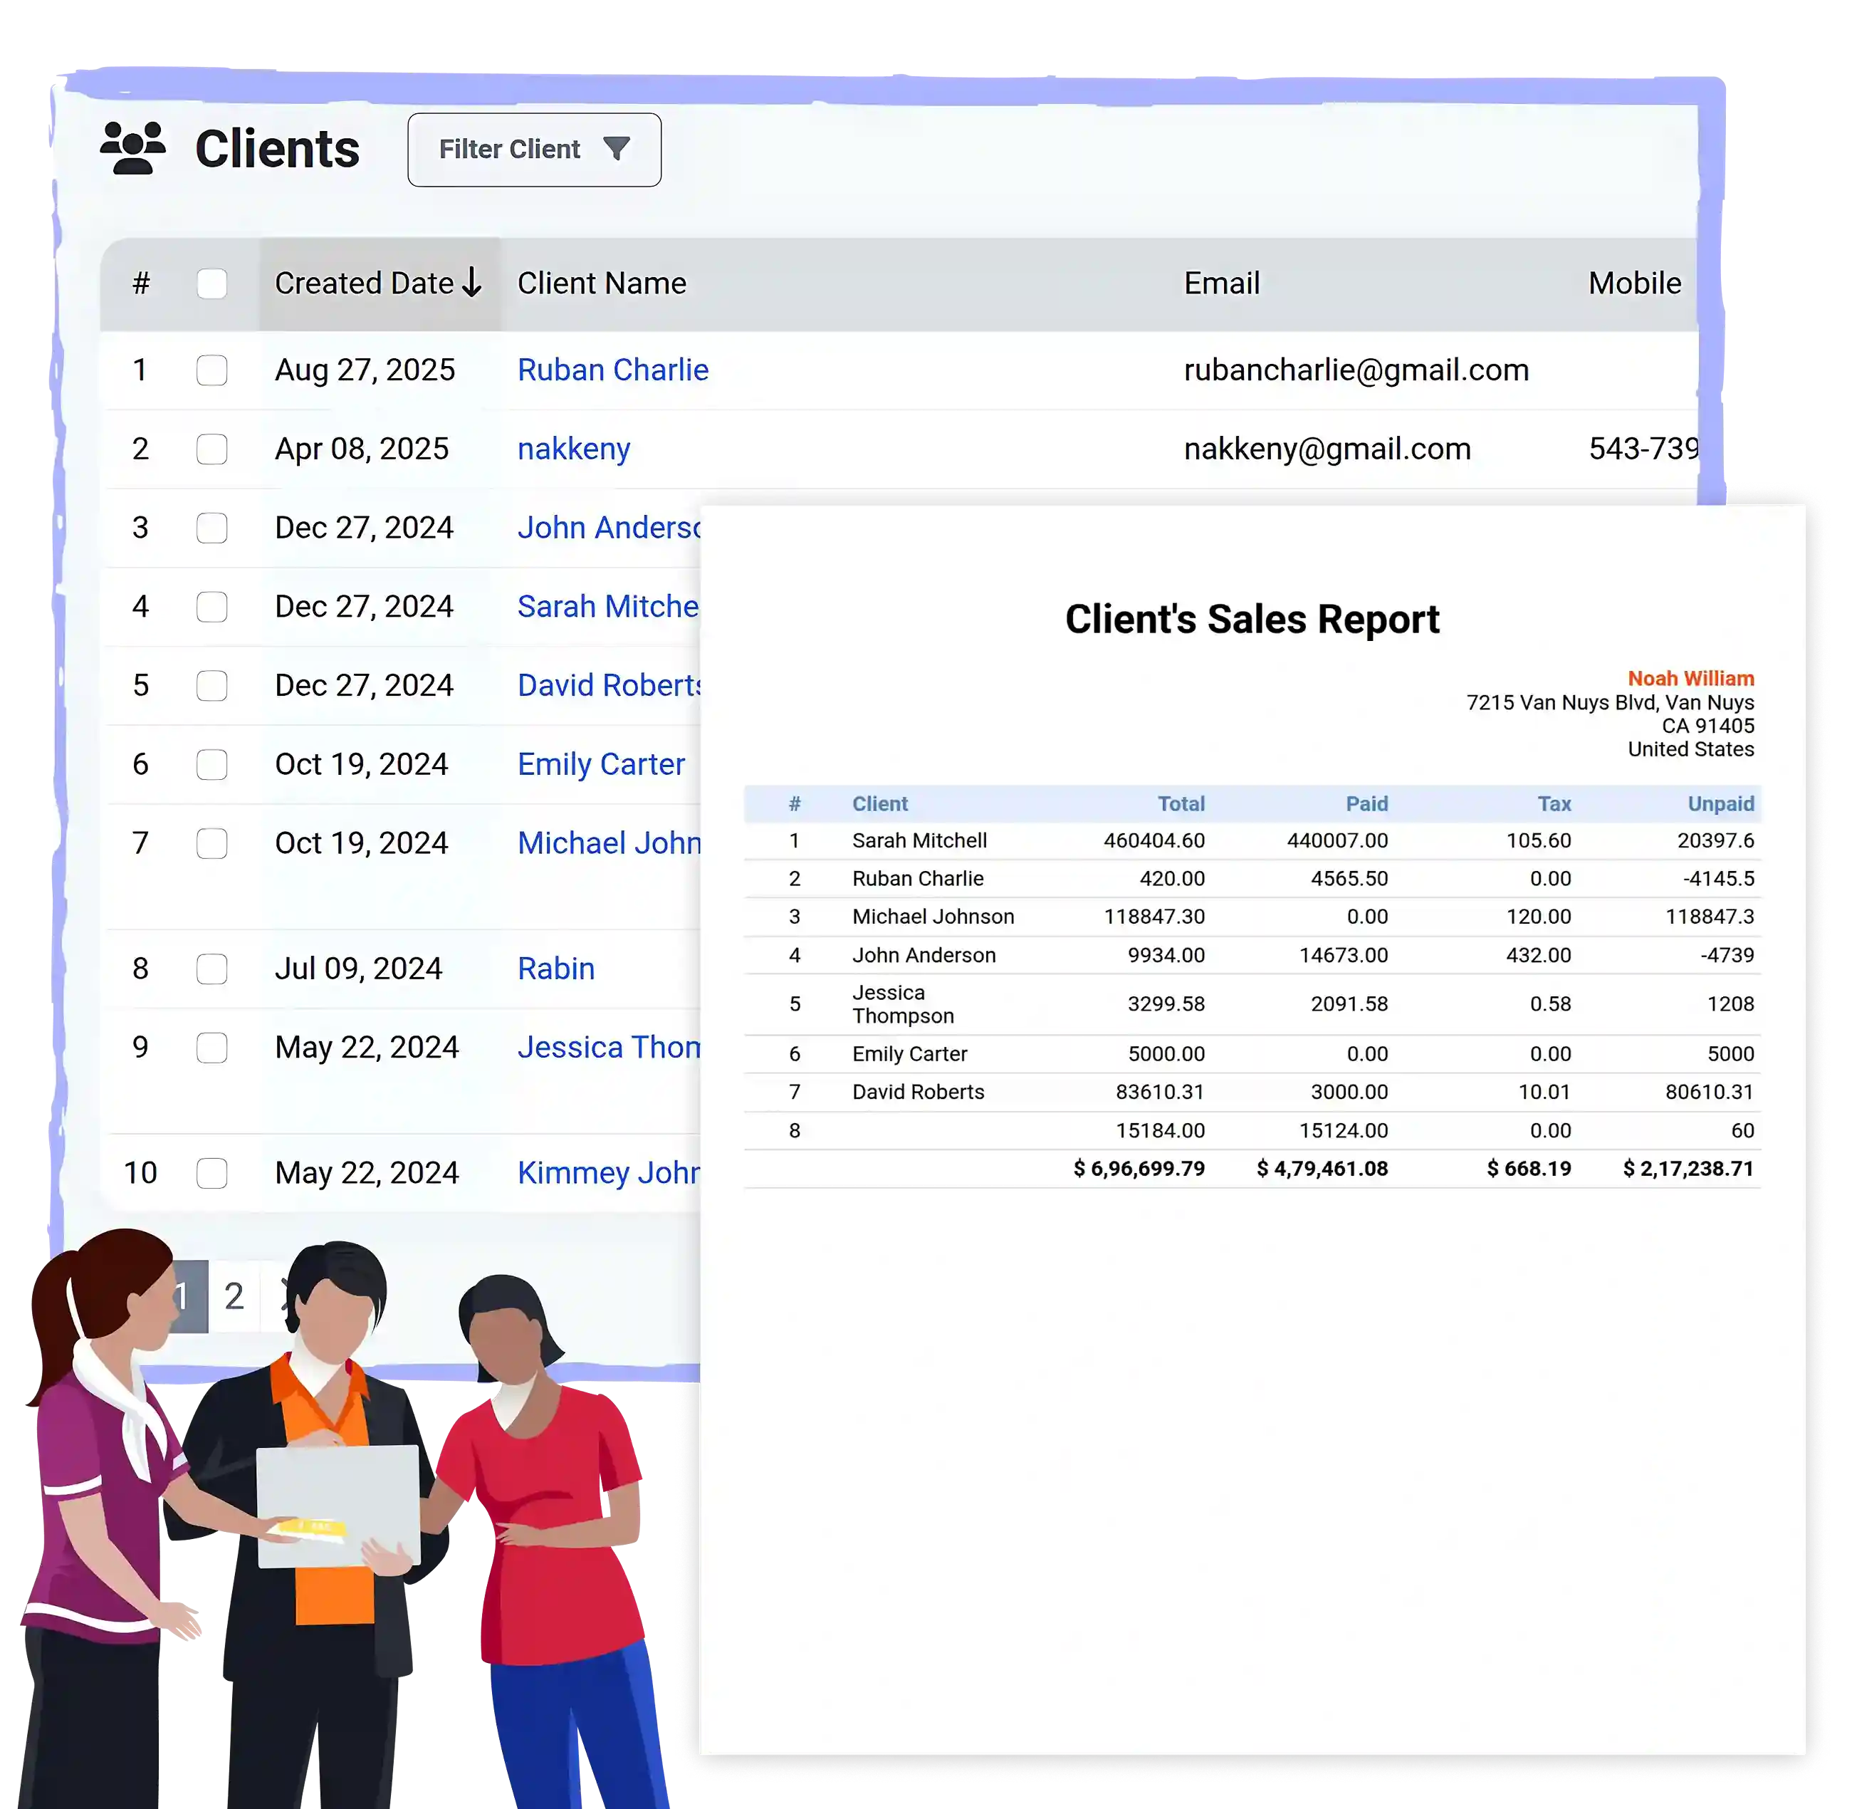
Task: Click Jessica Thompson's name link
Action: click(x=608, y=1047)
